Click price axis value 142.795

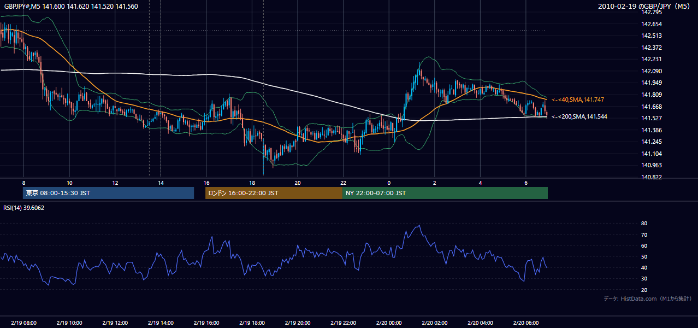click(651, 12)
